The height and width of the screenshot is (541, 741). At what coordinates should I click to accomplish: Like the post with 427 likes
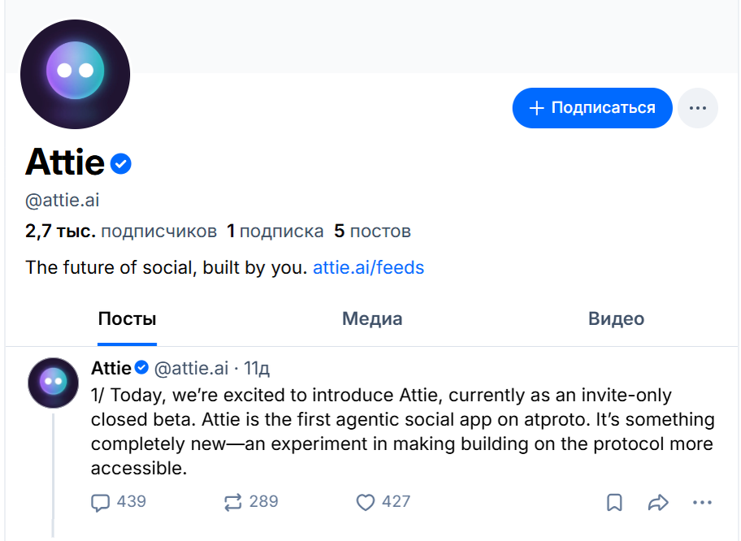(366, 503)
